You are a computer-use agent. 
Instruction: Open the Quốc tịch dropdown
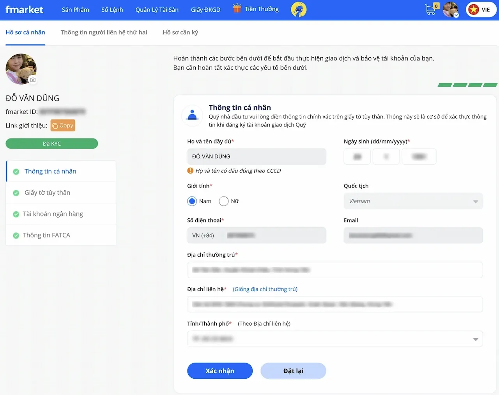point(413,201)
